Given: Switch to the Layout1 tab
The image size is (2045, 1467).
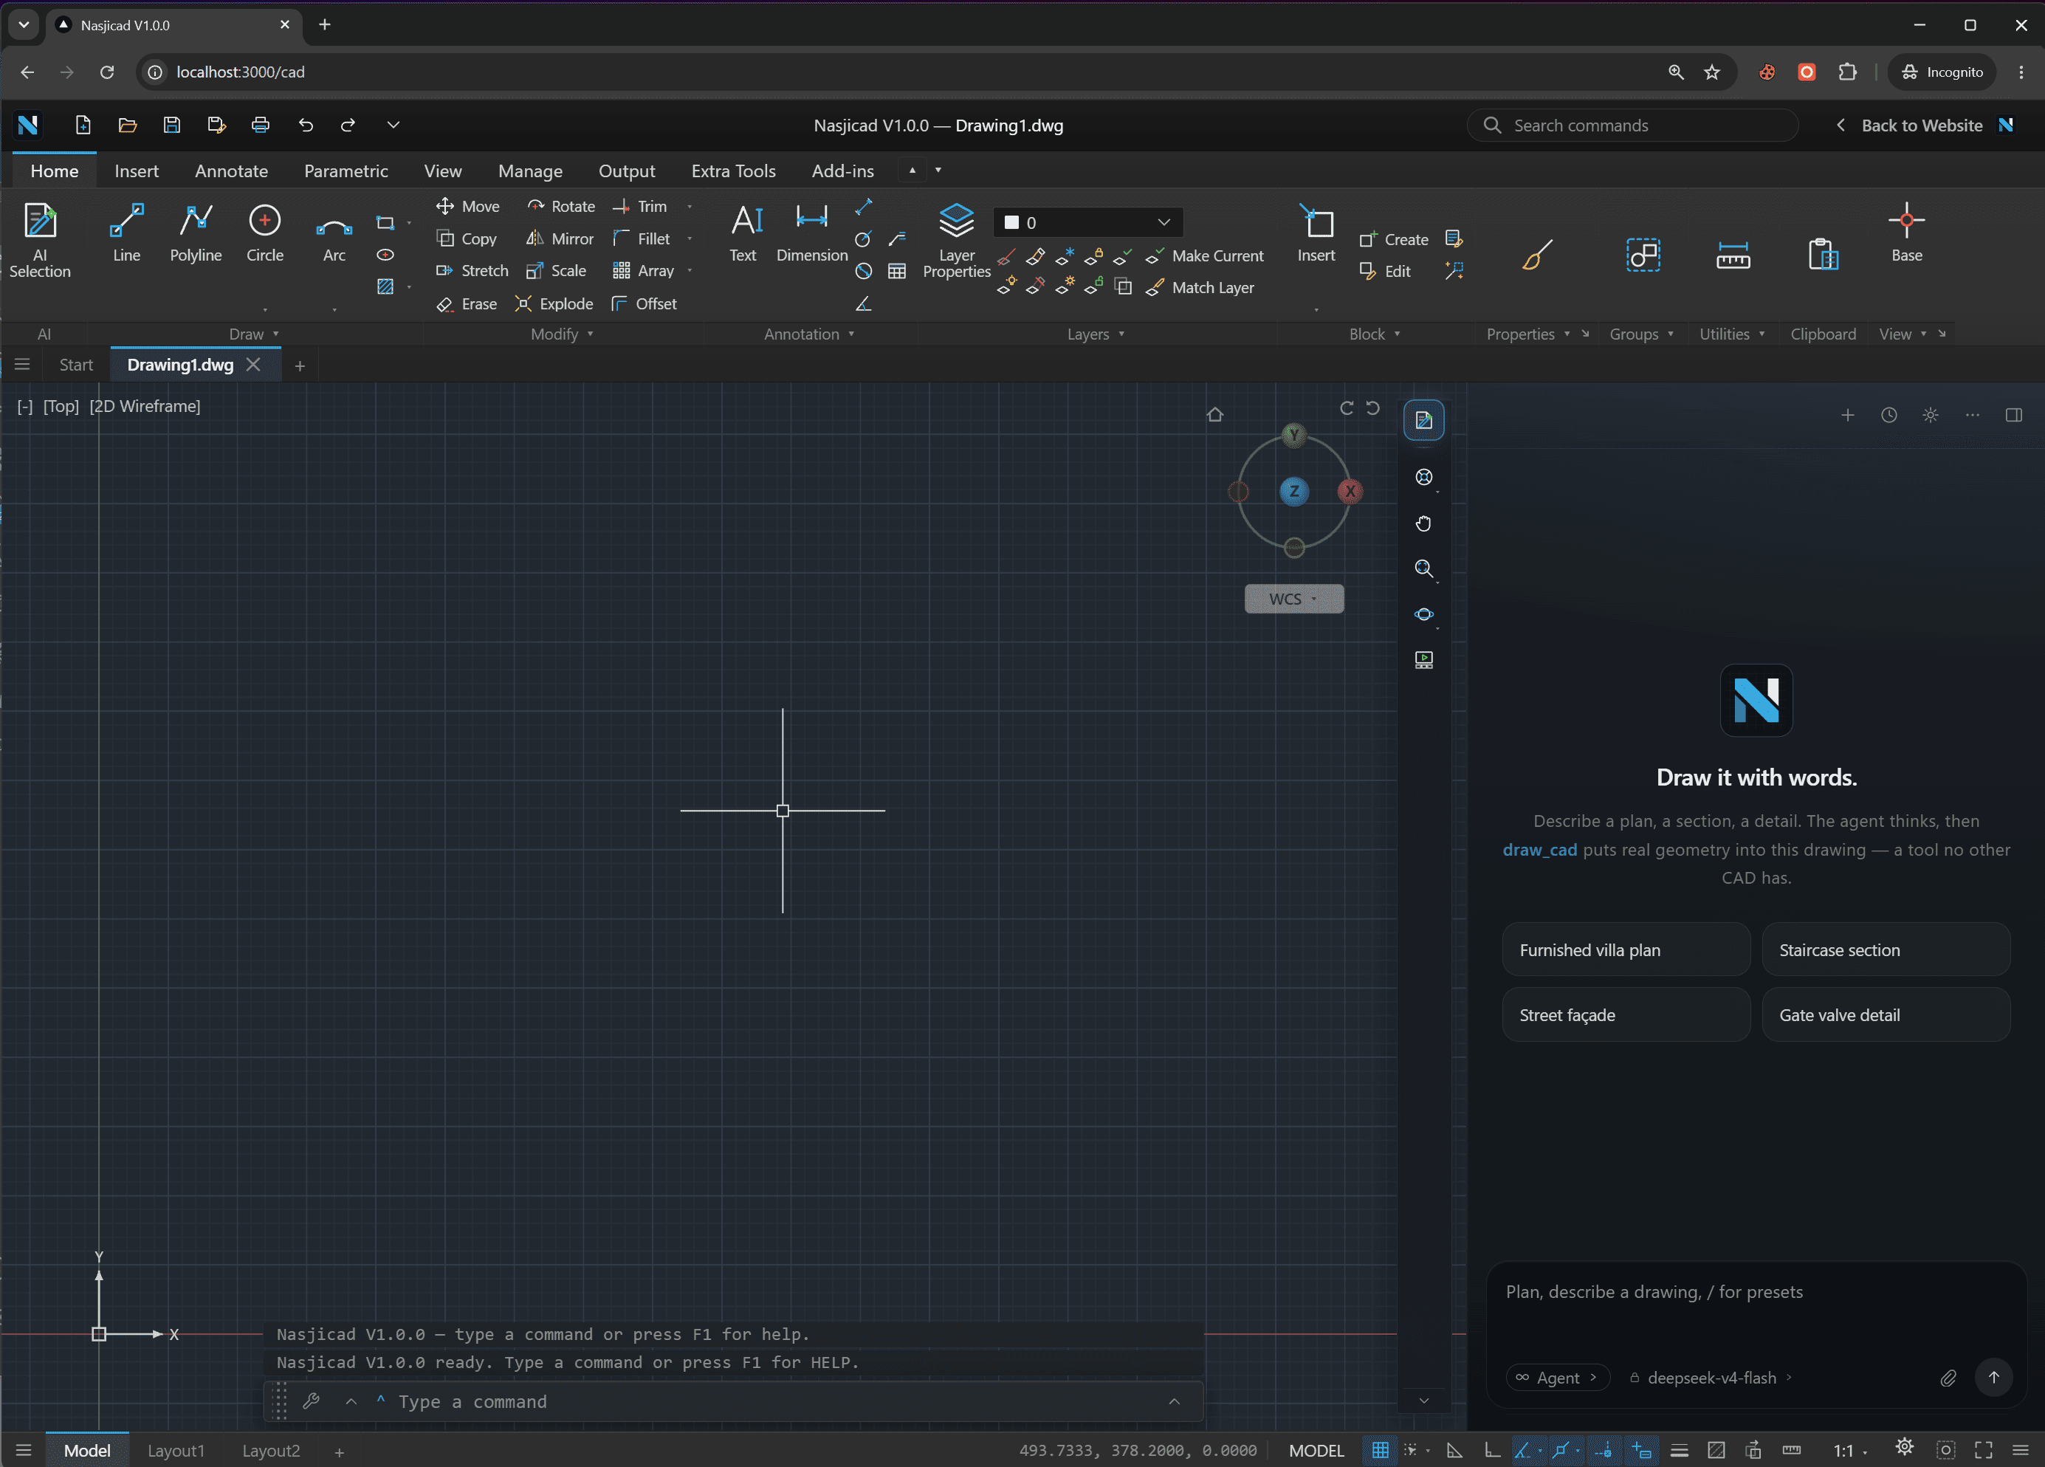Looking at the screenshot, I should [176, 1451].
